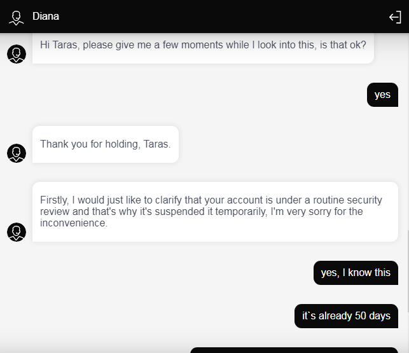Viewport: 409px width, 353px height.
Task: Select the "it`s already 50 days" message
Action: [x=346, y=316]
